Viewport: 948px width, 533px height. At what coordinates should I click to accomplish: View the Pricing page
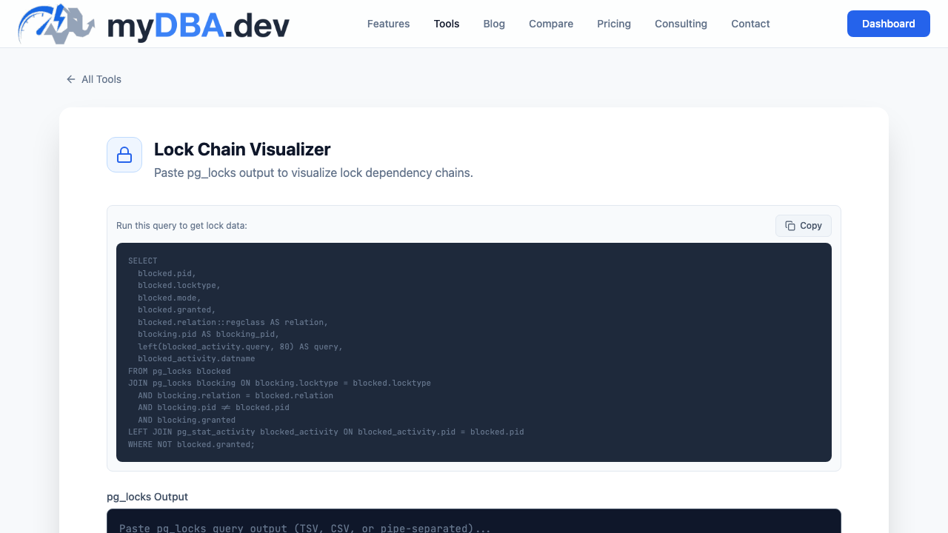pos(614,24)
